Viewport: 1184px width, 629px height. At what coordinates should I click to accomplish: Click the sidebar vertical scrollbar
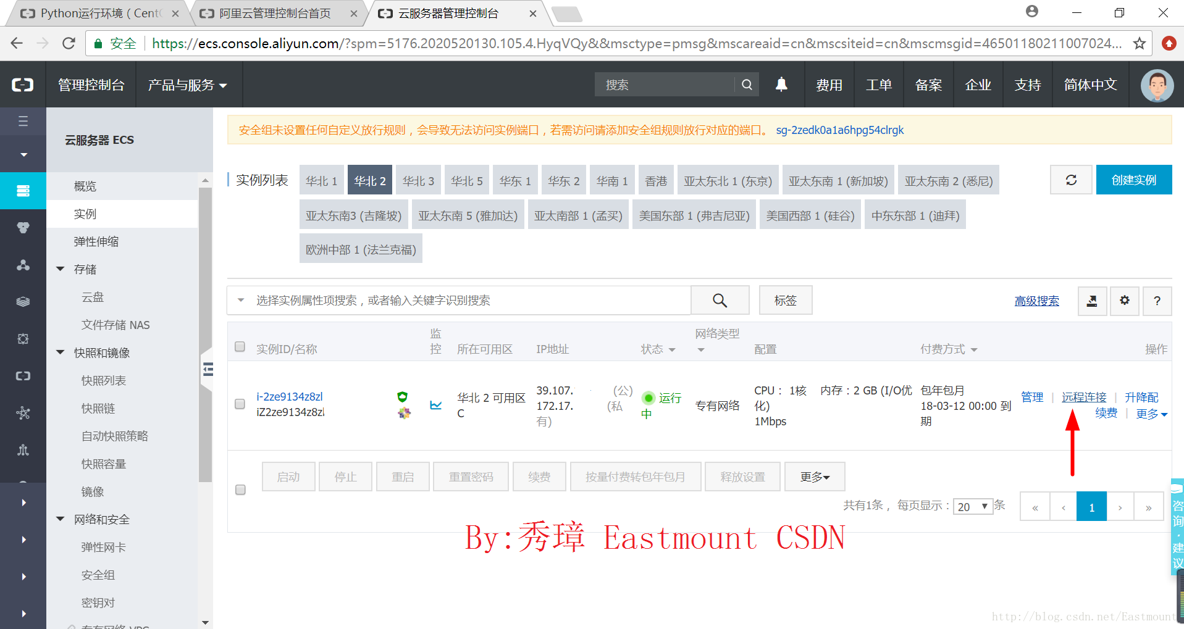pos(205,333)
